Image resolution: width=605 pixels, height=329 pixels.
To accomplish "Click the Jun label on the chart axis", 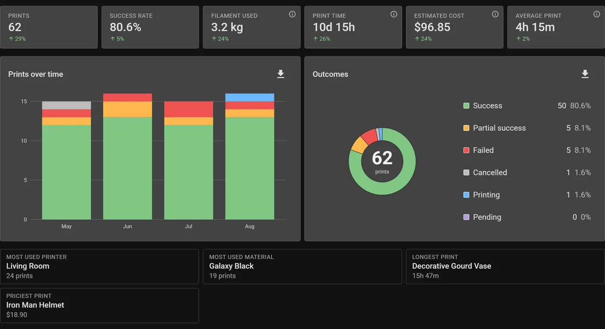I will 127,226.
